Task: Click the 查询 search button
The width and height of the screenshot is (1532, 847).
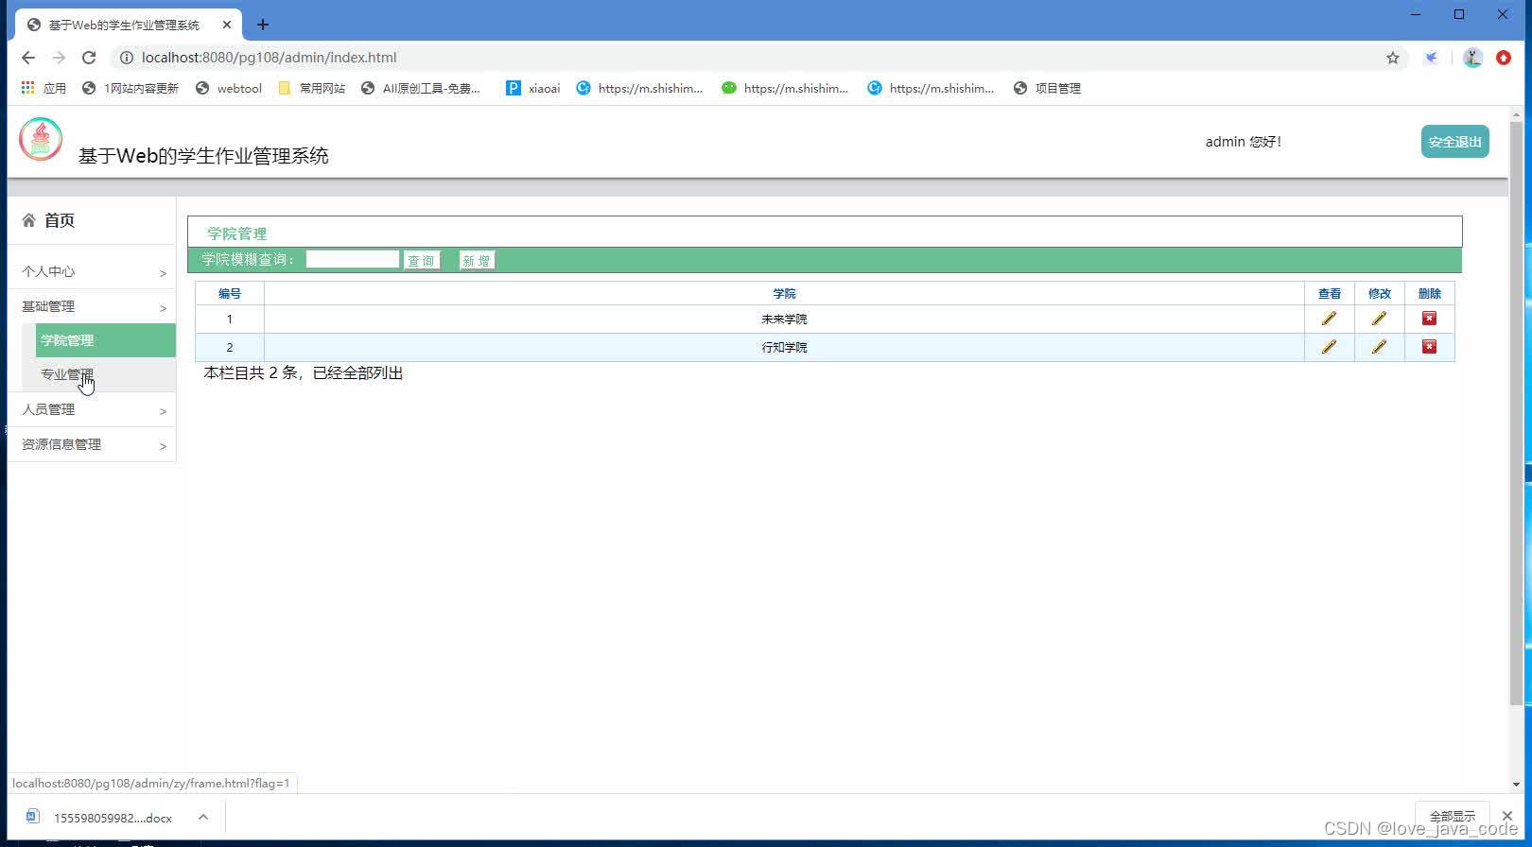Action: [422, 261]
